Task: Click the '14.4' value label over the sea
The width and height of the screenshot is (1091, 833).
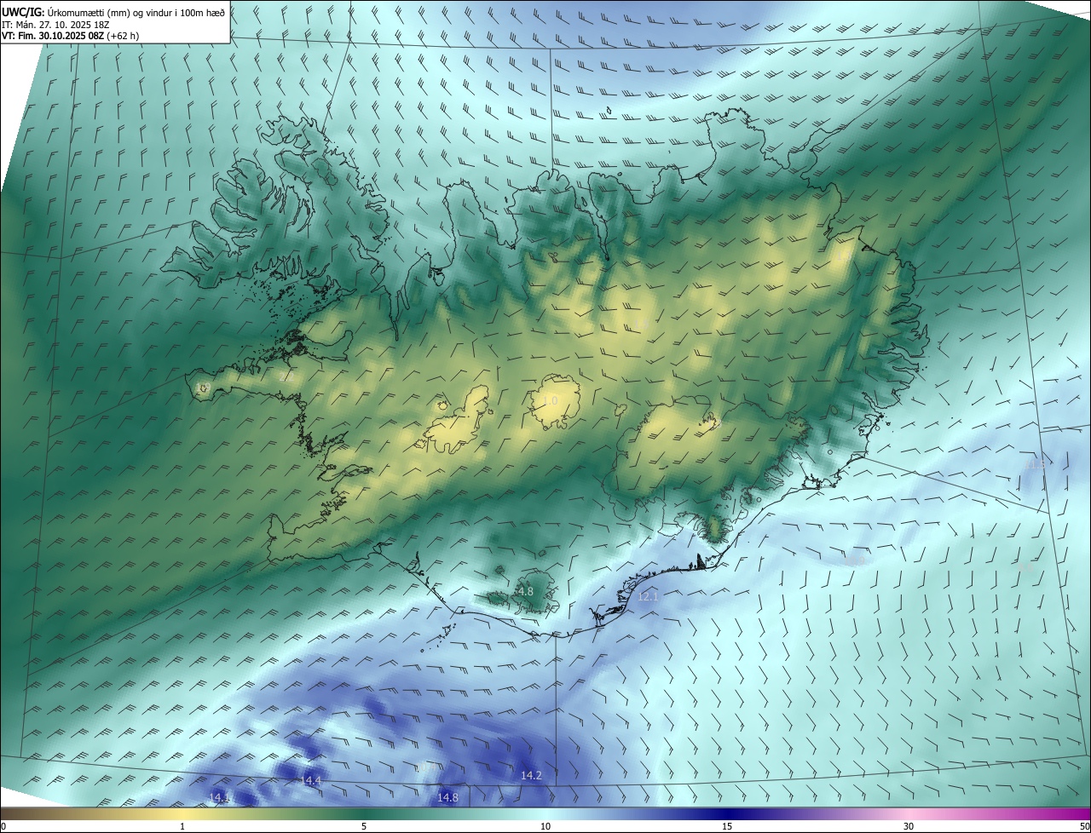Action: pyautogui.click(x=311, y=780)
